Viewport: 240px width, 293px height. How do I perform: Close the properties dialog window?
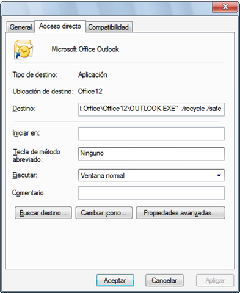pyautogui.click(x=225, y=7)
